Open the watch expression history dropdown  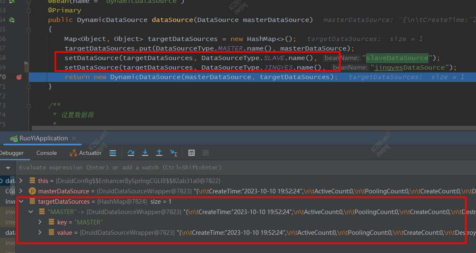click(8, 168)
